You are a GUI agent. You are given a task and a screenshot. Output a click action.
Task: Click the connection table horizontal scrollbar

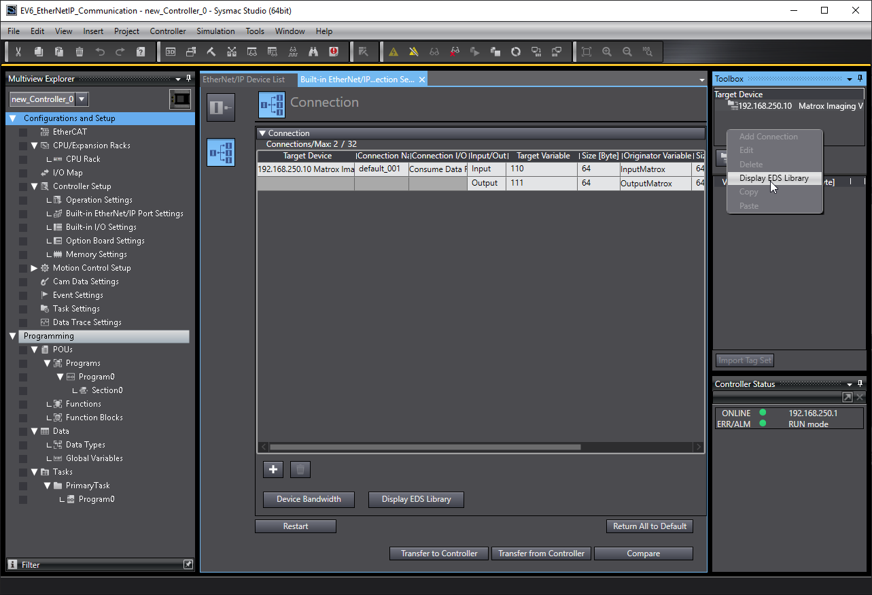425,447
